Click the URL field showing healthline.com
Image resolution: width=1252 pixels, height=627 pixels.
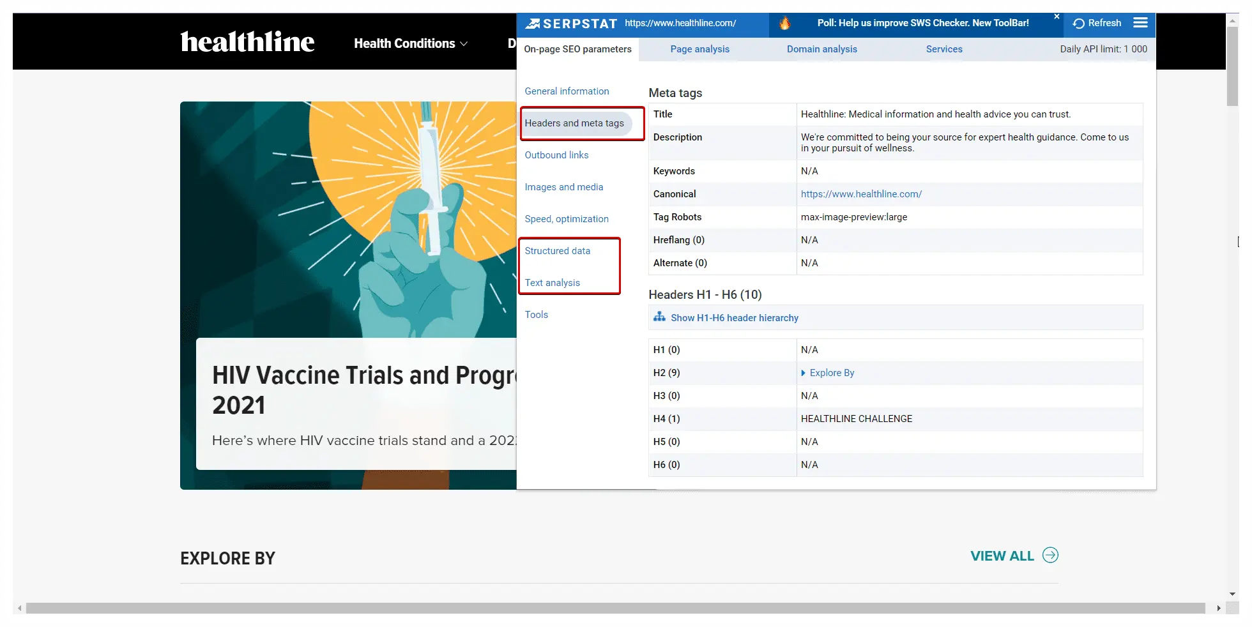tap(679, 23)
